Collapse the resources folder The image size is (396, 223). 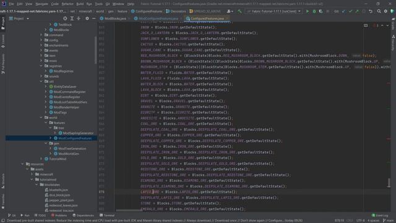pos(22,164)
